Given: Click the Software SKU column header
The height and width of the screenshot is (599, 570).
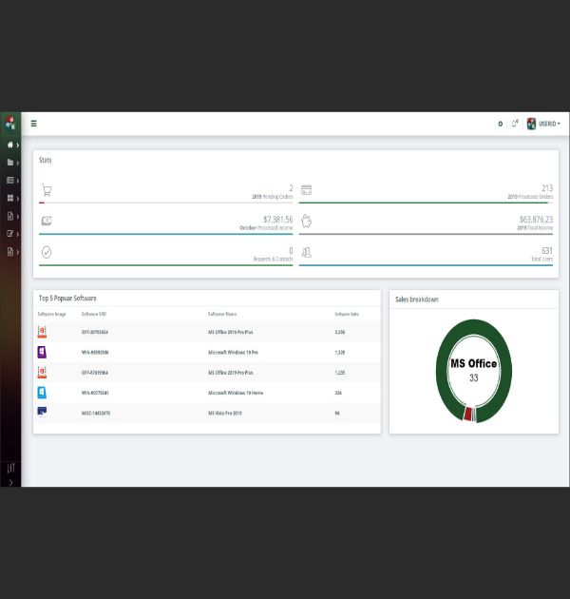Looking at the screenshot, I should pyautogui.click(x=94, y=314).
